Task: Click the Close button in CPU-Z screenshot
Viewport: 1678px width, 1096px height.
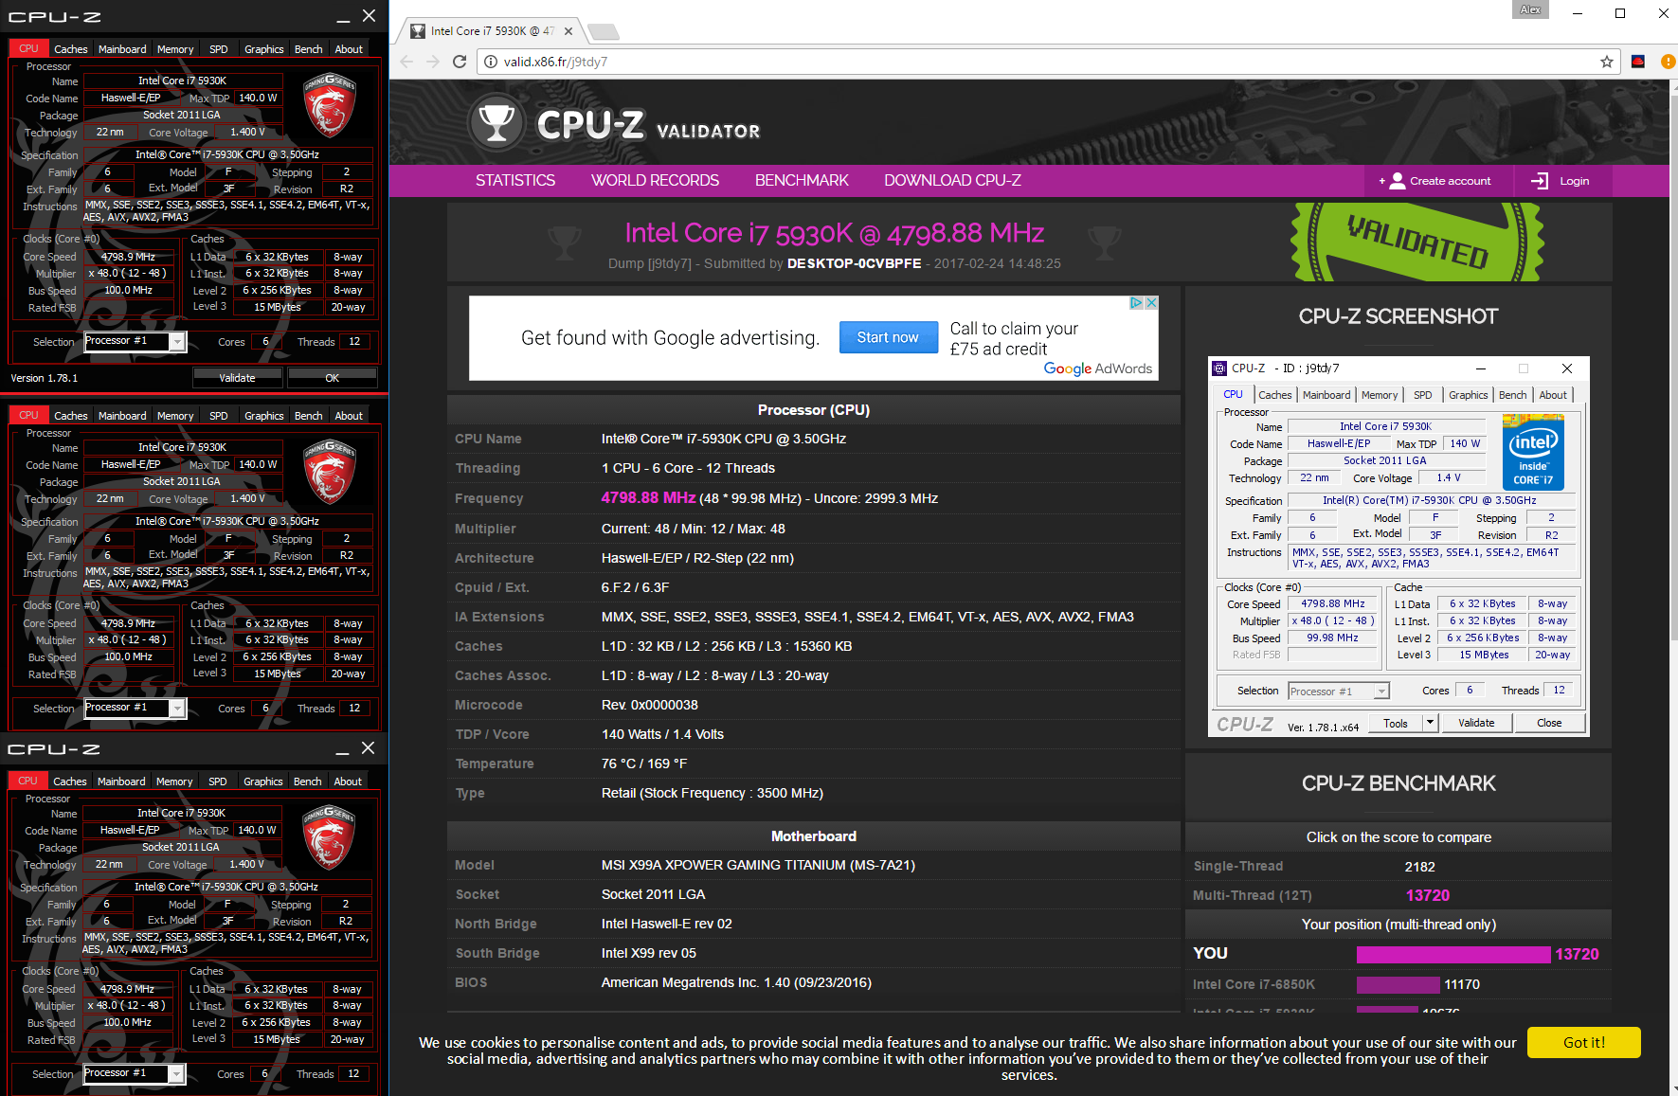Action: coord(1549,723)
